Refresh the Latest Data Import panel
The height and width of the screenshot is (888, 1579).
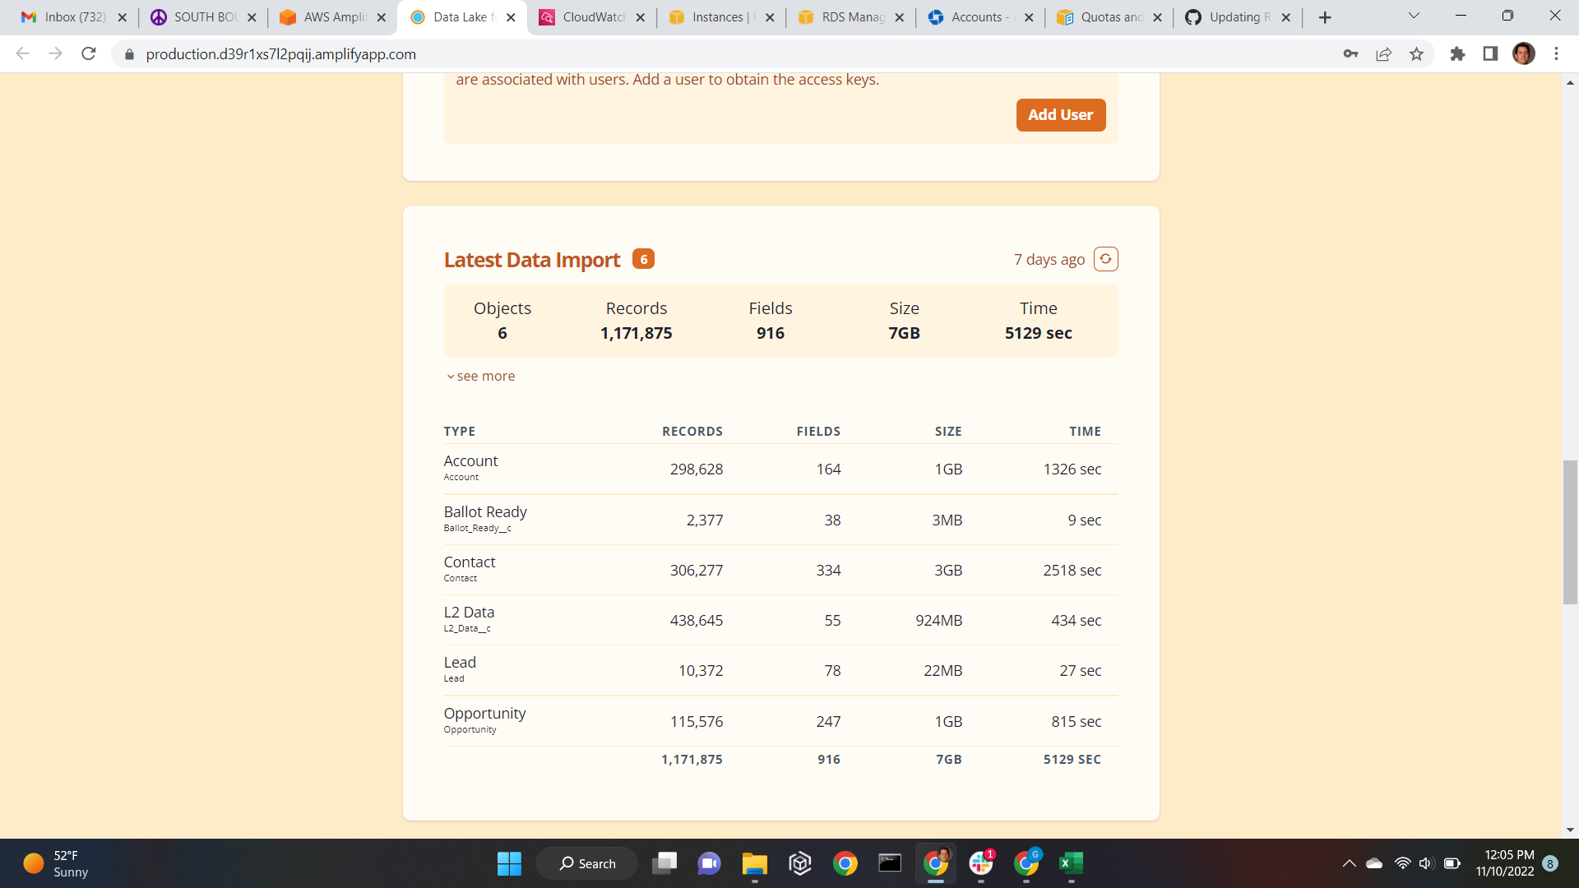click(x=1106, y=258)
